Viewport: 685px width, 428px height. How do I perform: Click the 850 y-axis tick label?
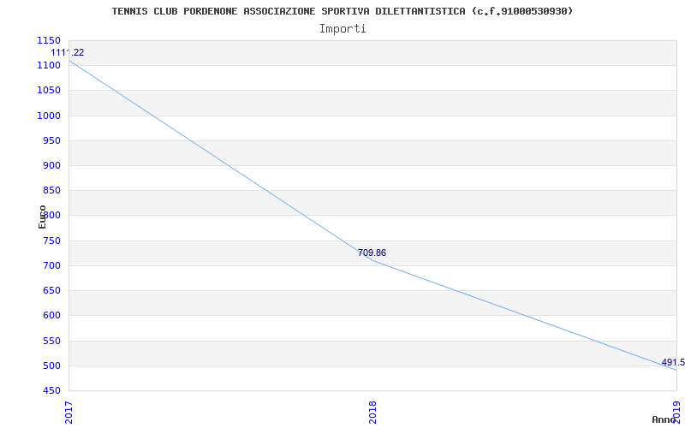pos(51,190)
